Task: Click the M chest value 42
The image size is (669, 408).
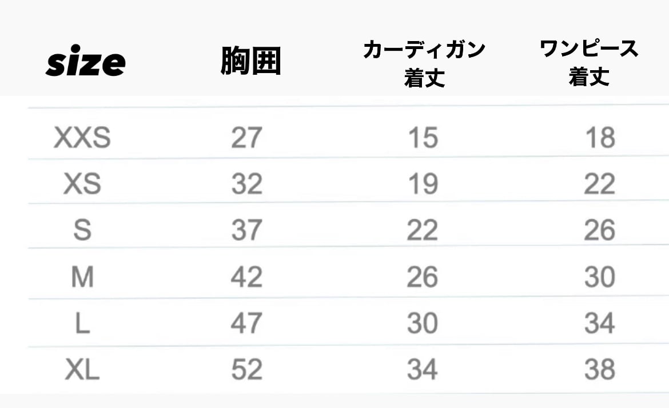Action: tap(246, 277)
